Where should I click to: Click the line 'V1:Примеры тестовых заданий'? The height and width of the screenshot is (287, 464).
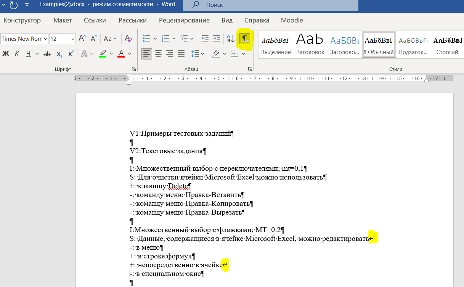coord(181,133)
